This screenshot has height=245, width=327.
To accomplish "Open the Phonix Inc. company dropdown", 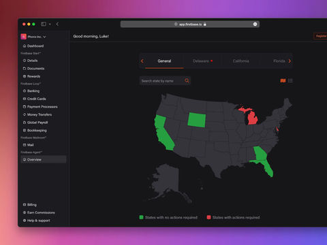I will tap(33, 37).
